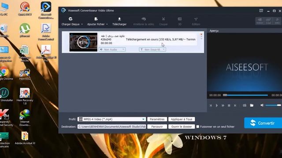Open the Charger Disque tool
282x158 pixels.
click(70, 22)
